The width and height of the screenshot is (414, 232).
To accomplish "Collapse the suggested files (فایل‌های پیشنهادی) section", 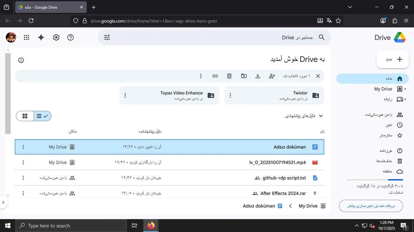I will pyautogui.click(x=321, y=116).
